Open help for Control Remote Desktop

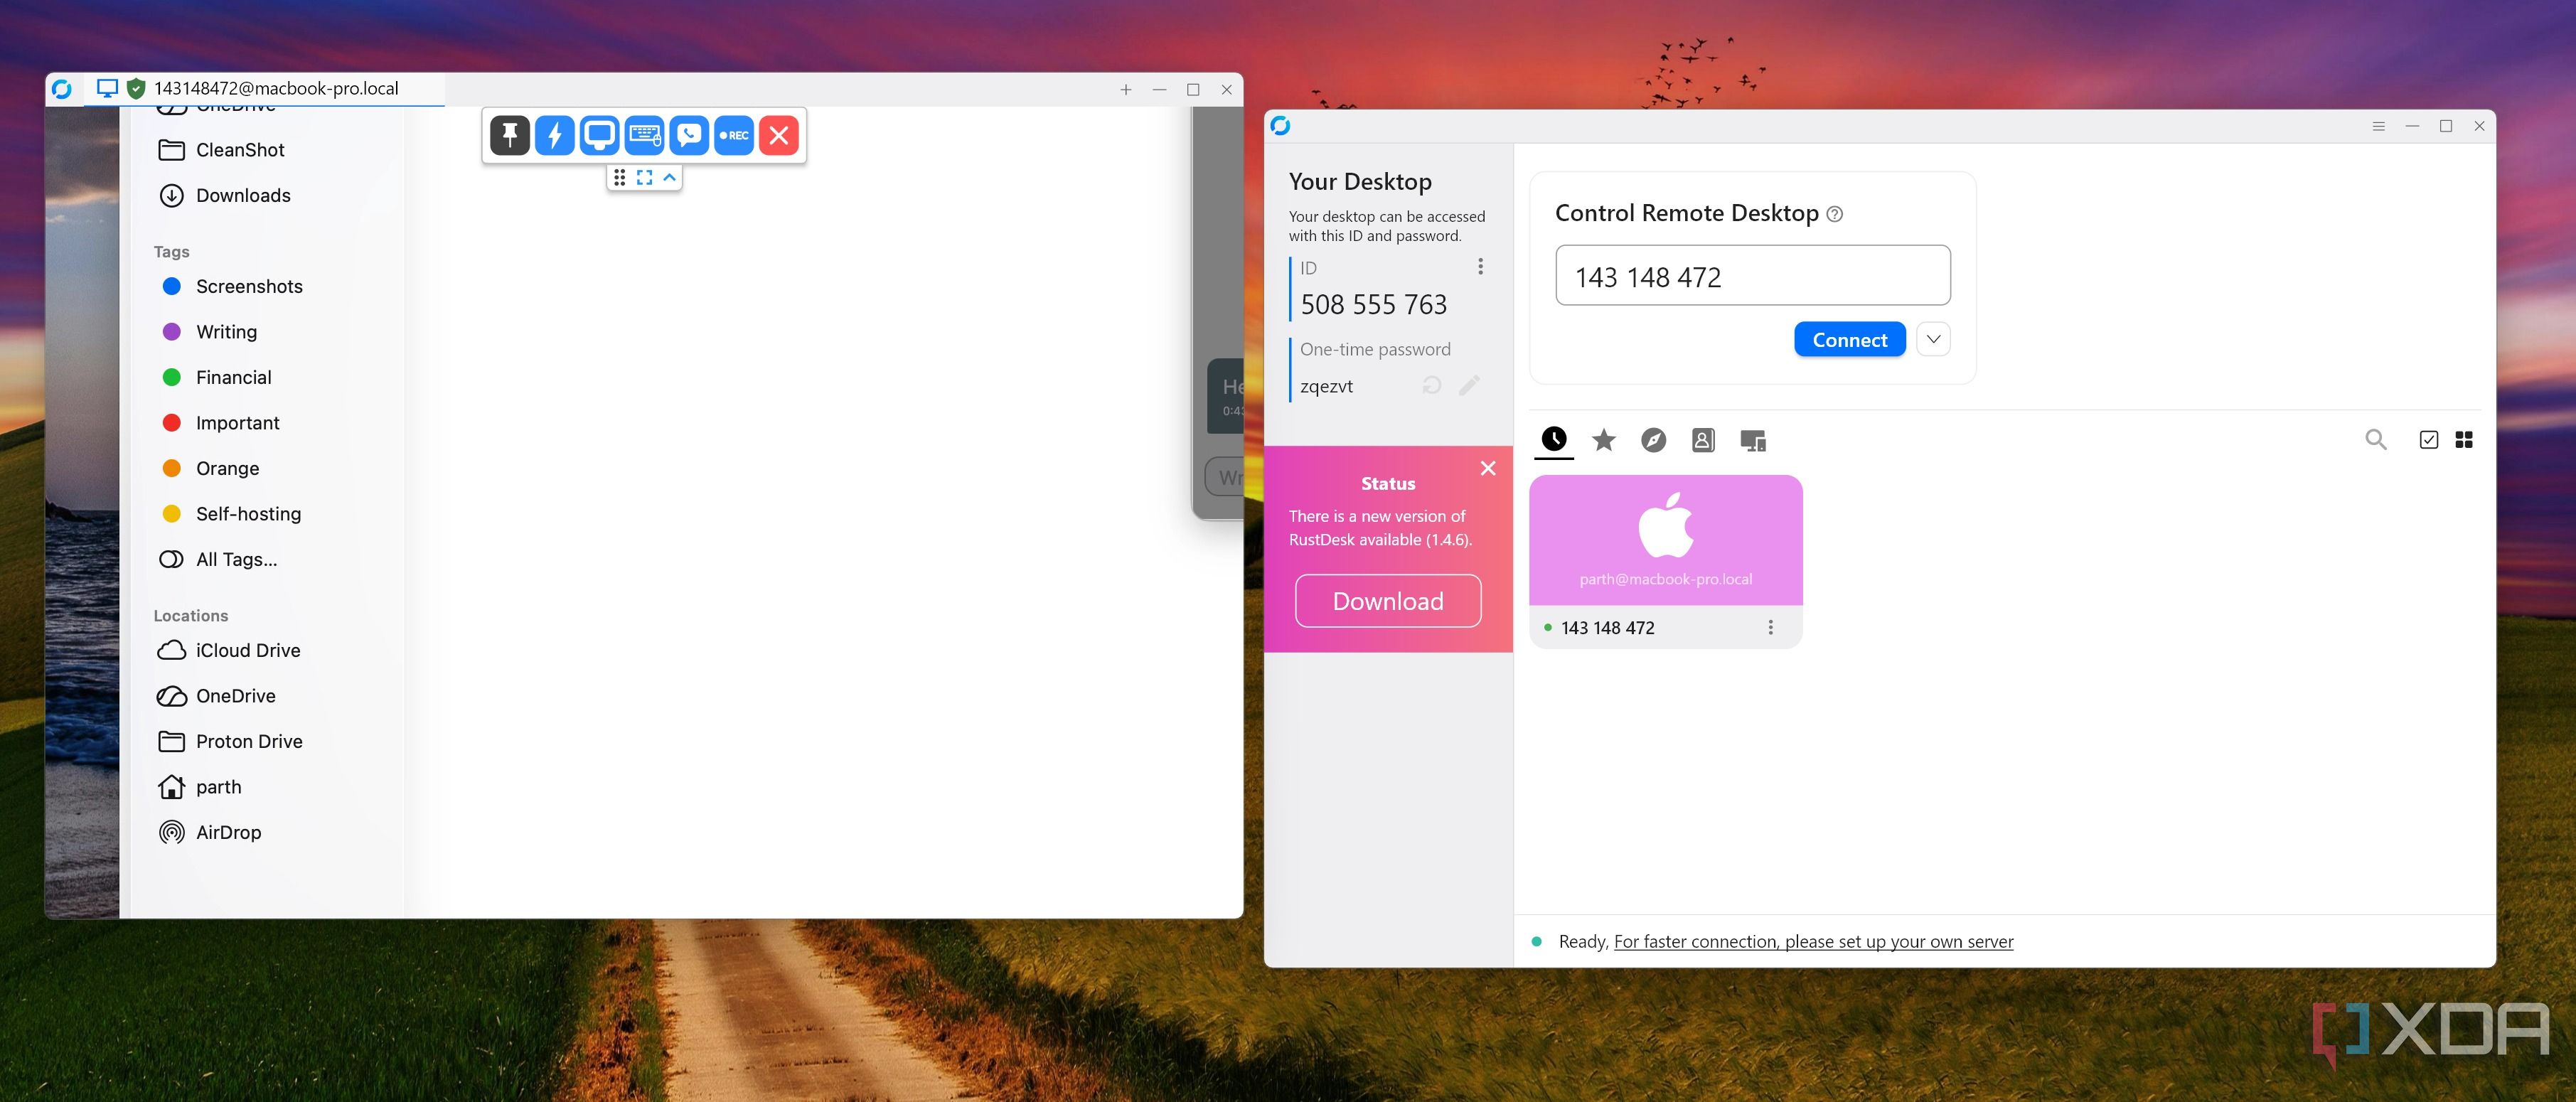point(1834,214)
